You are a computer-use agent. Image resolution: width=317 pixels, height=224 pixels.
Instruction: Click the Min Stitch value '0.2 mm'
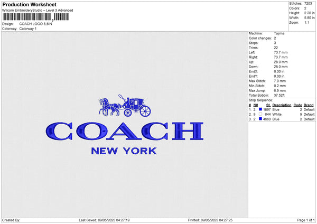tap(280, 86)
